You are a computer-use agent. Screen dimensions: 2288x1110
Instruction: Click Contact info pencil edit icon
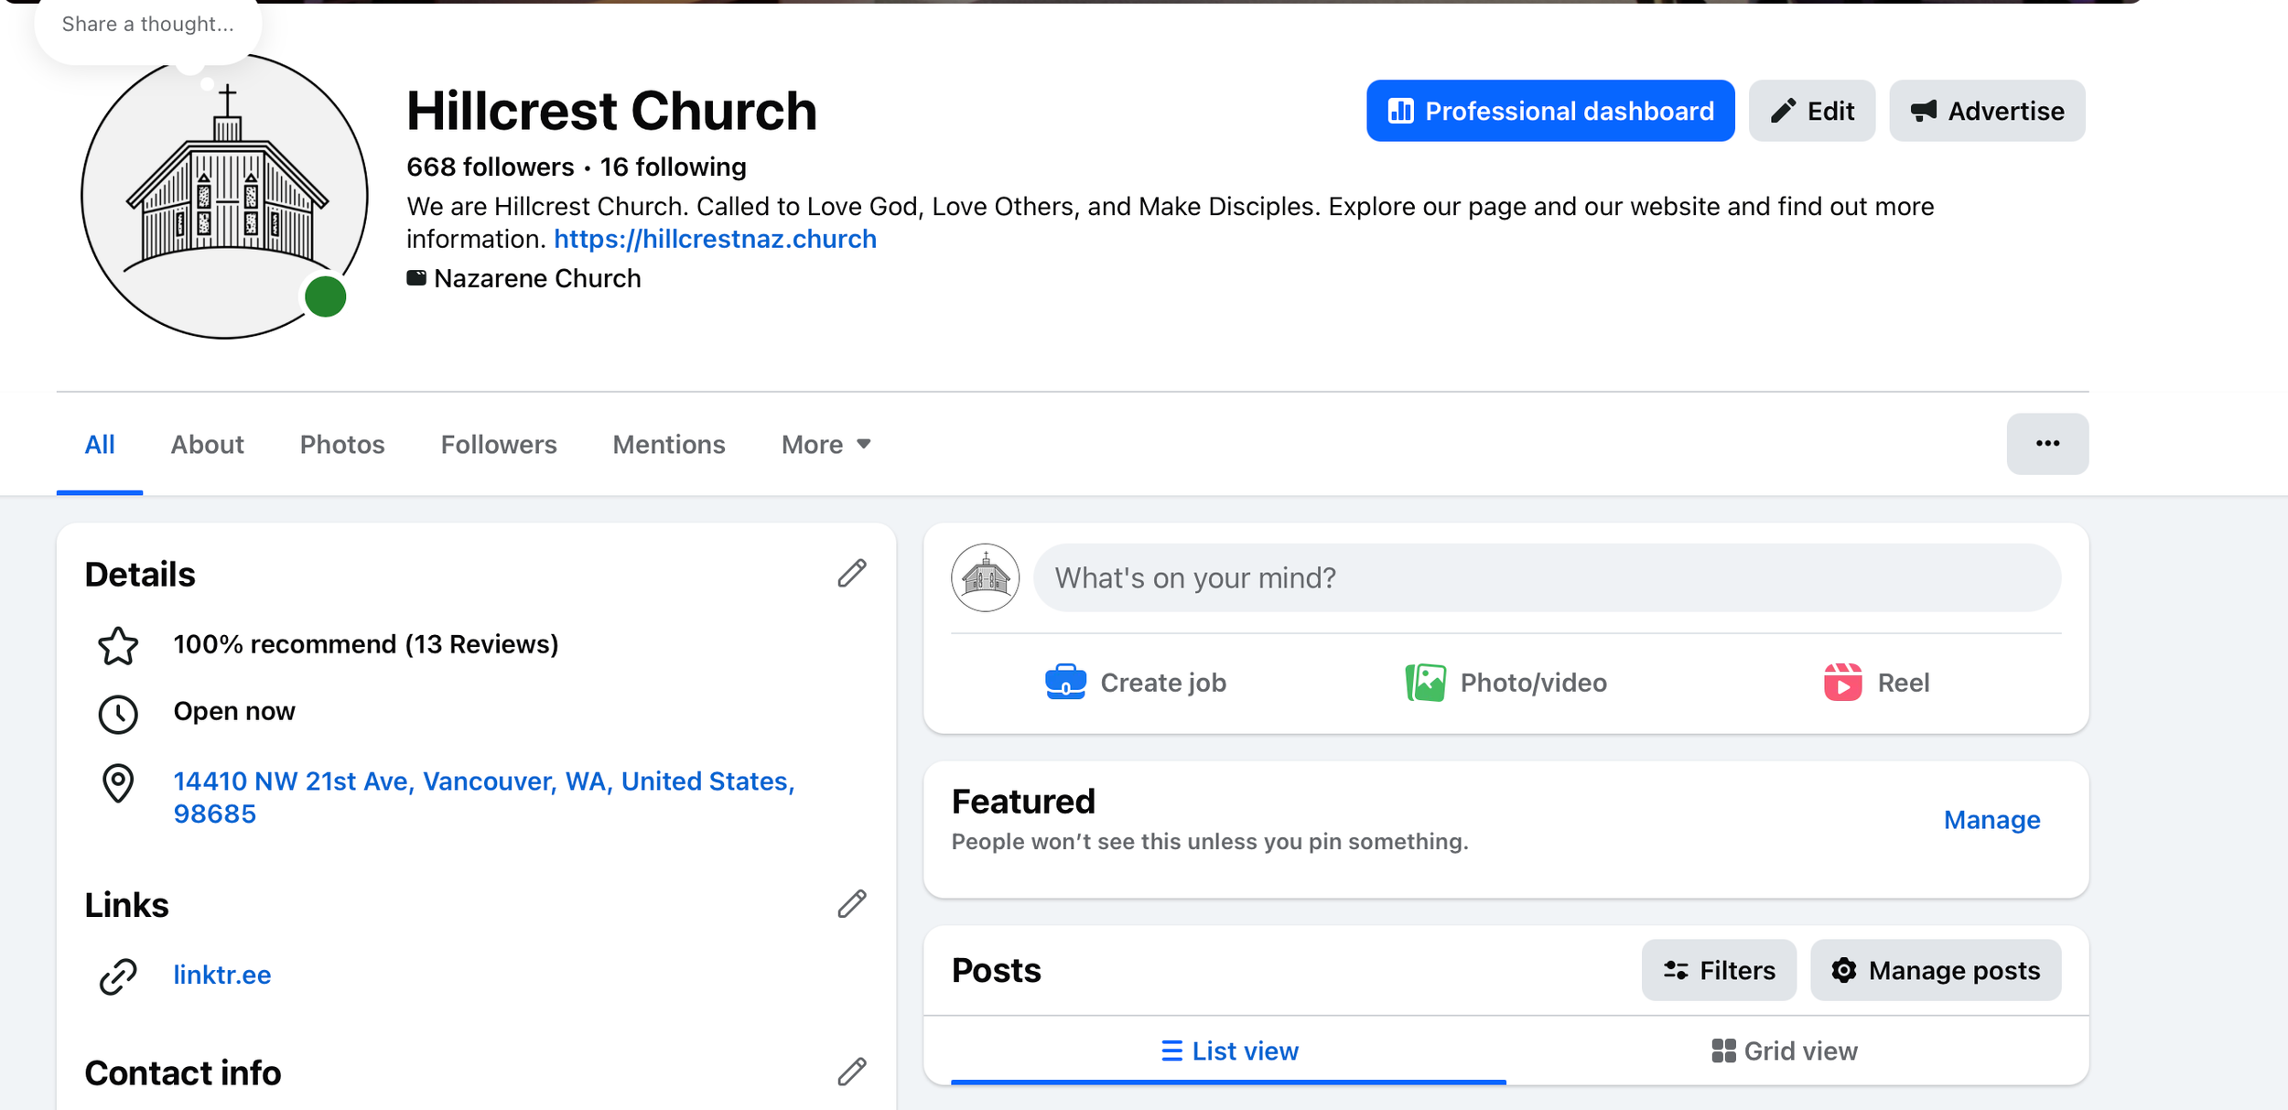tap(851, 1072)
